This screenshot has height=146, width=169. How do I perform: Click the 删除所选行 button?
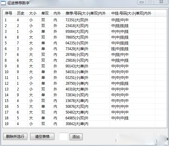click(x=15, y=137)
